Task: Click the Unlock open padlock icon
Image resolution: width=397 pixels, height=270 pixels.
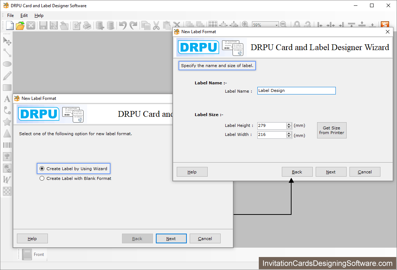Action: [x=307, y=24]
